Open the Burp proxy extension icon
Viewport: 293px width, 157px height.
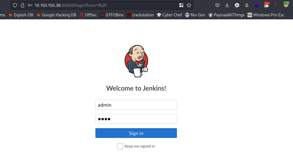tap(286, 5)
